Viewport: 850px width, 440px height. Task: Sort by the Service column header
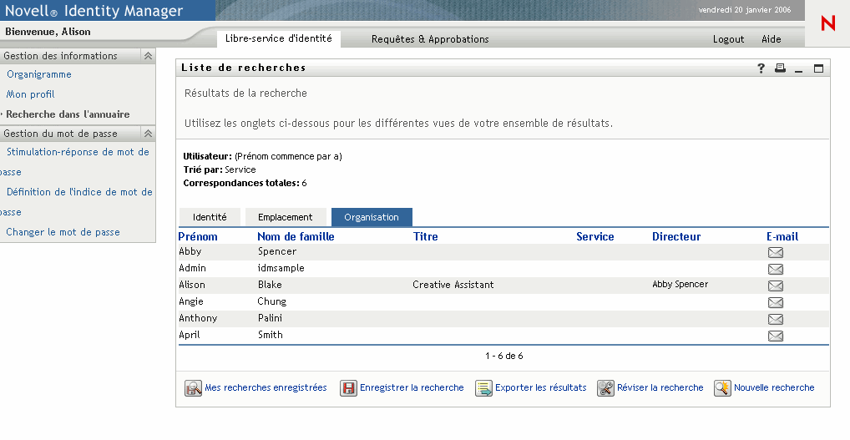pyautogui.click(x=594, y=237)
